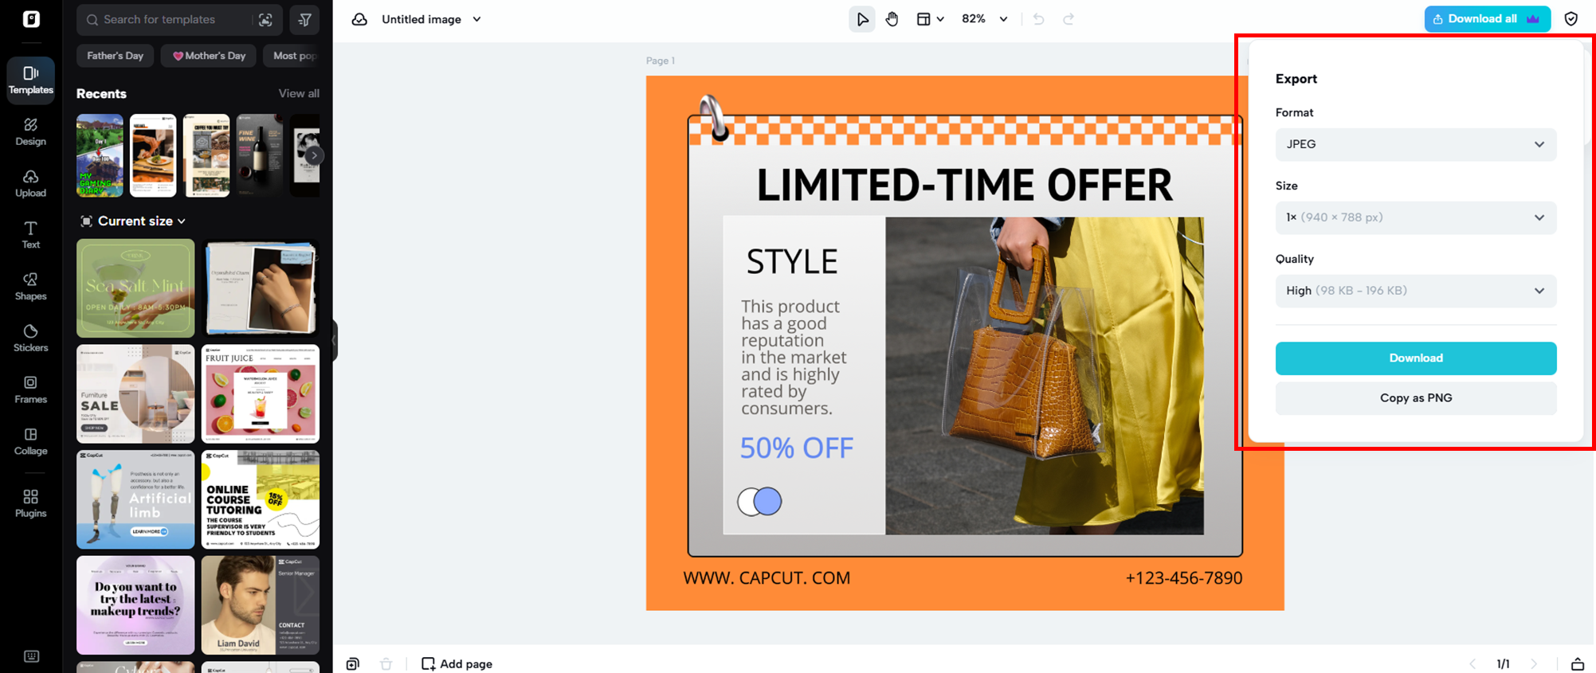Select the Mother's Day category chip
The height and width of the screenshot is (673, 1596).
tap(209, 56)
